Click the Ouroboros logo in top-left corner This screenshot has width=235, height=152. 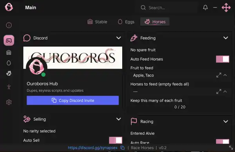click(x=9, y=7)
